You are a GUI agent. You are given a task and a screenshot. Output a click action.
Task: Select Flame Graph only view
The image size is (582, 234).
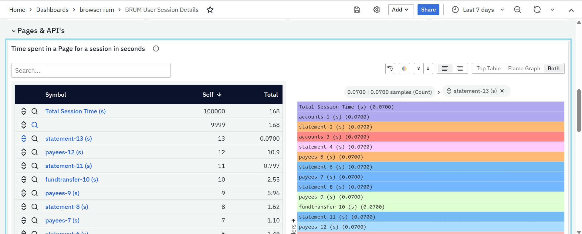[x=524, y=69]
